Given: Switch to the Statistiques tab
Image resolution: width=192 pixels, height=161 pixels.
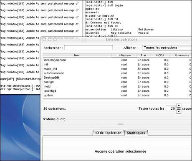Looking at the screenshot, I should [136, 133].
